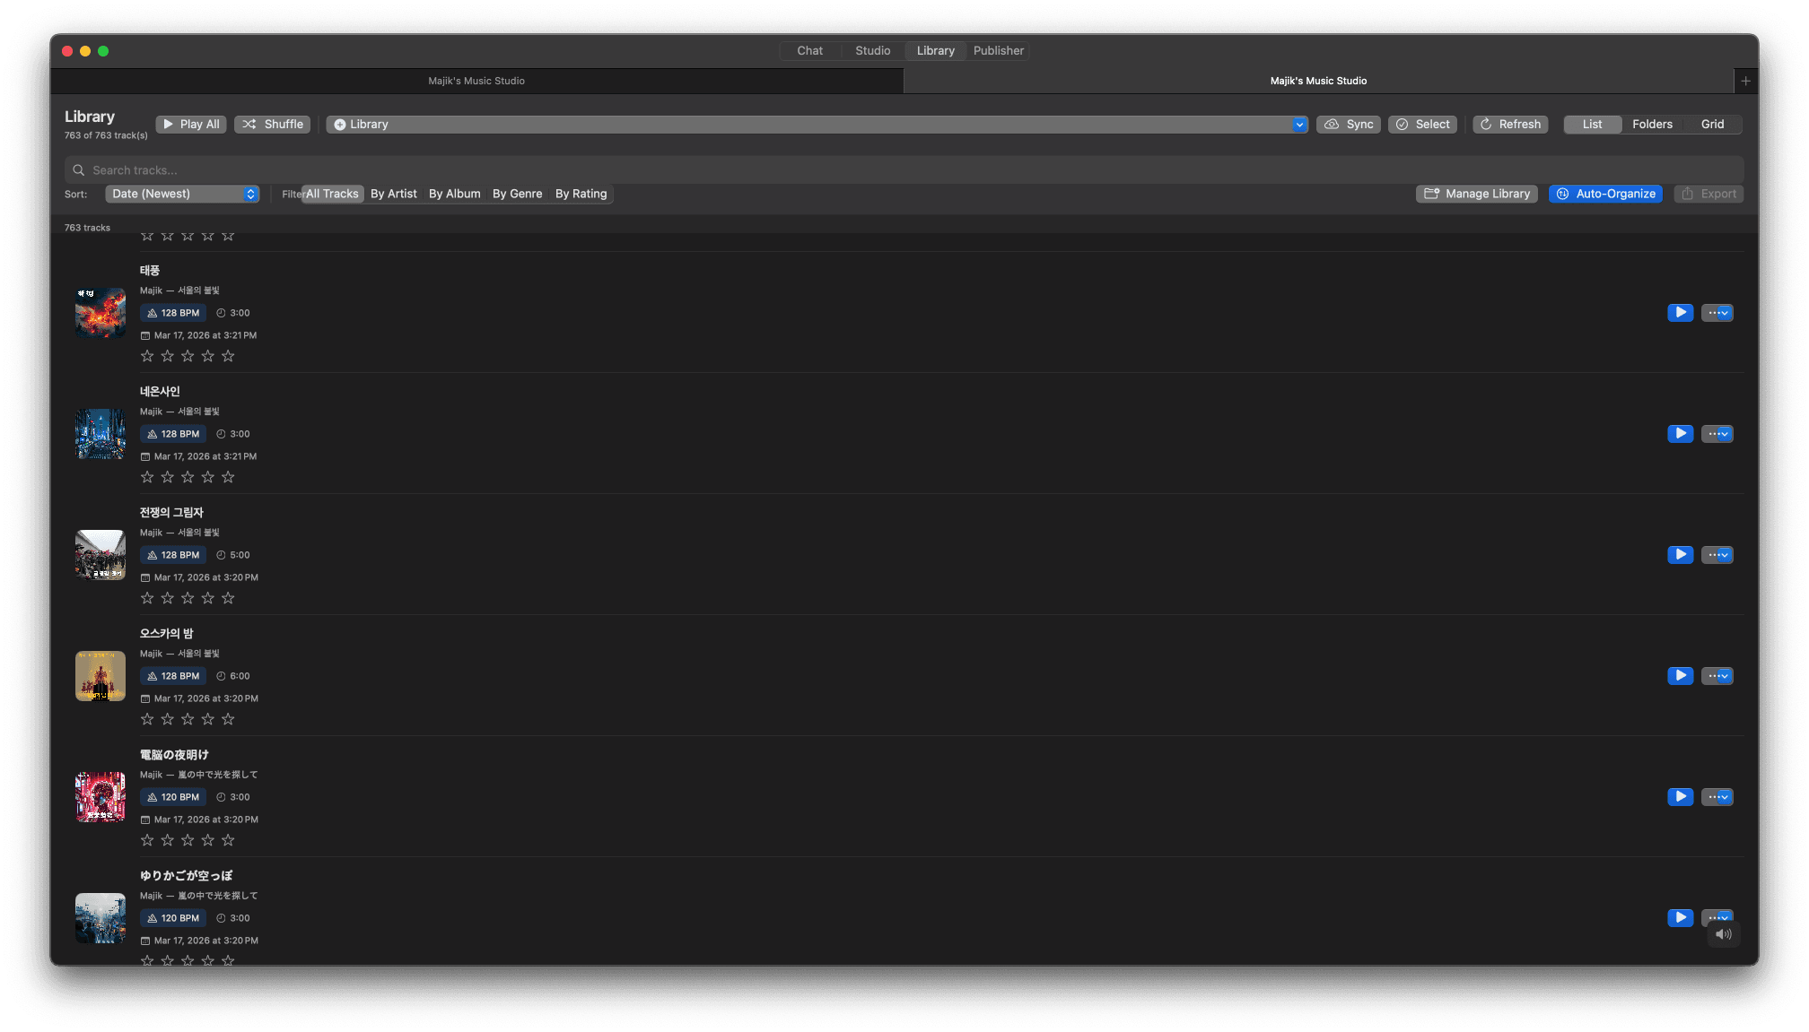Open more options menu for 전쟁의 그림자
The image size is (1809, 1032).
[1717, 555]
